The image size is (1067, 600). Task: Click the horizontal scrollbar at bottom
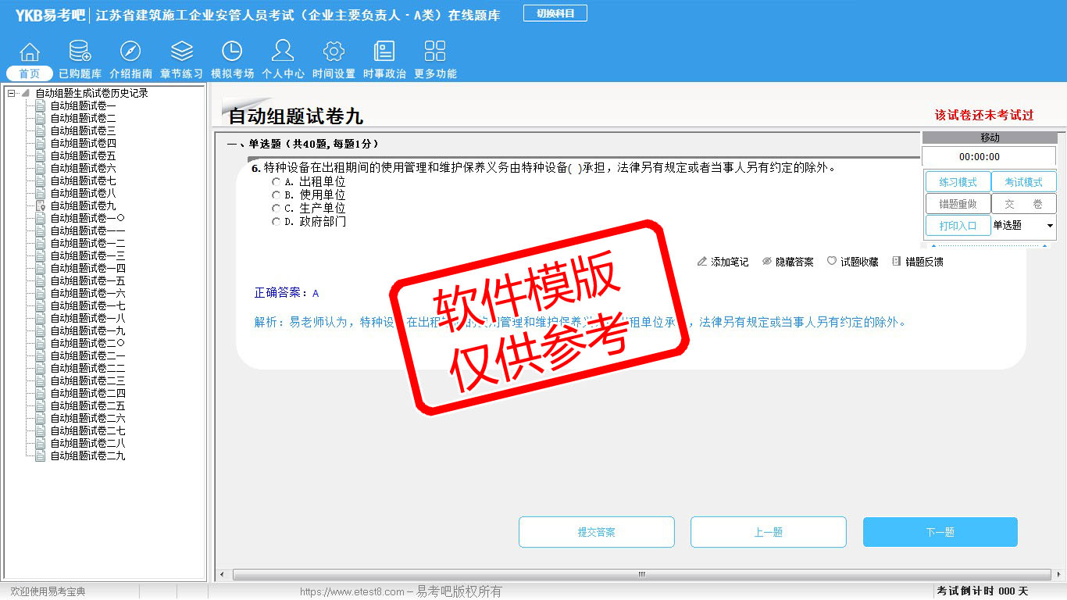coord(641,574)
